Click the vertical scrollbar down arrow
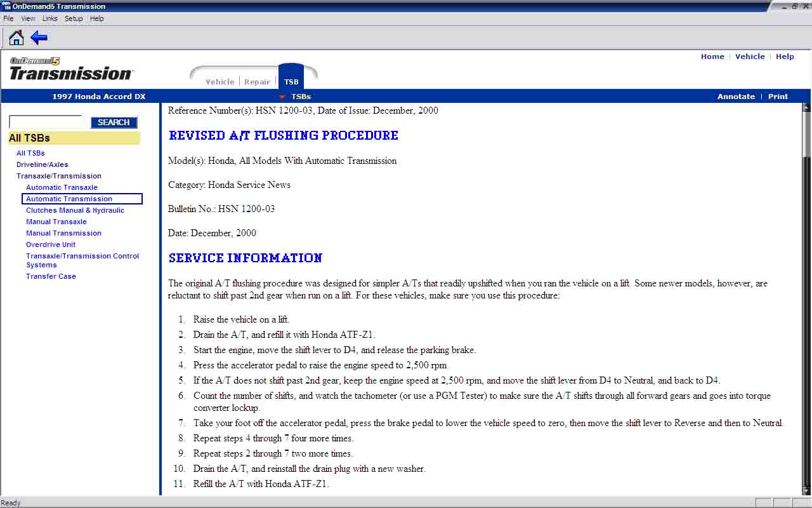 click(x=806, y=491)
